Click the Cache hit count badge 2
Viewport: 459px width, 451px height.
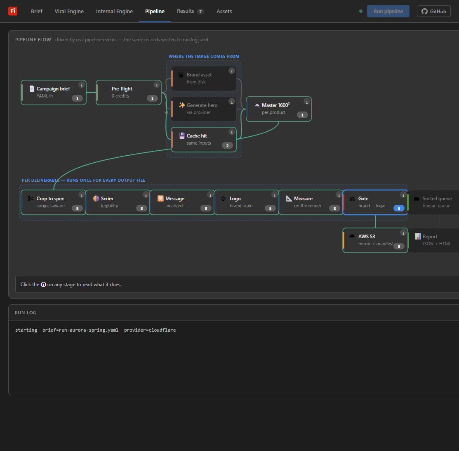tap(228, 145)
